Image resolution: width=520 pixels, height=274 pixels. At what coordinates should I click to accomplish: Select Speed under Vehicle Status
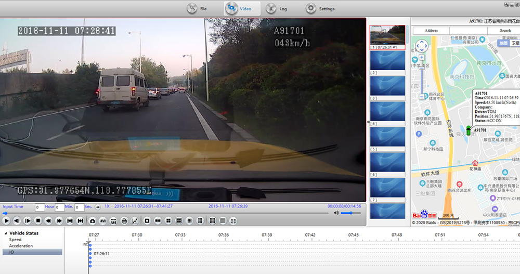pos(15,240)
